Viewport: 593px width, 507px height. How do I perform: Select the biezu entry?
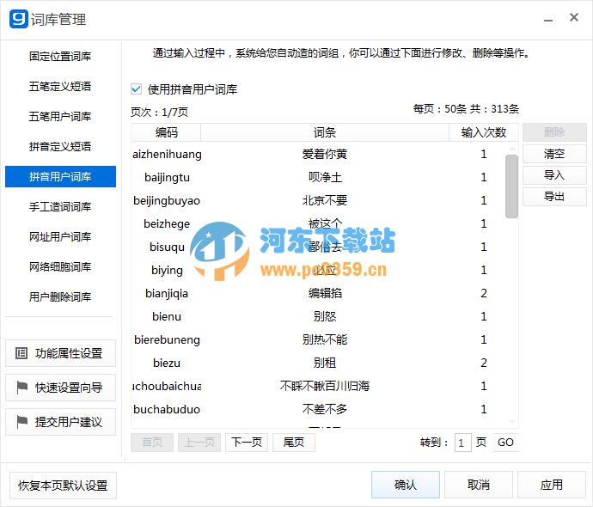319,363
